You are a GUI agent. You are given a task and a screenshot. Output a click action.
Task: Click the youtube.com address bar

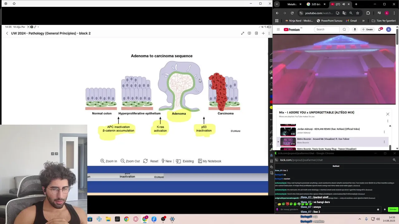(x=319, y=13)
